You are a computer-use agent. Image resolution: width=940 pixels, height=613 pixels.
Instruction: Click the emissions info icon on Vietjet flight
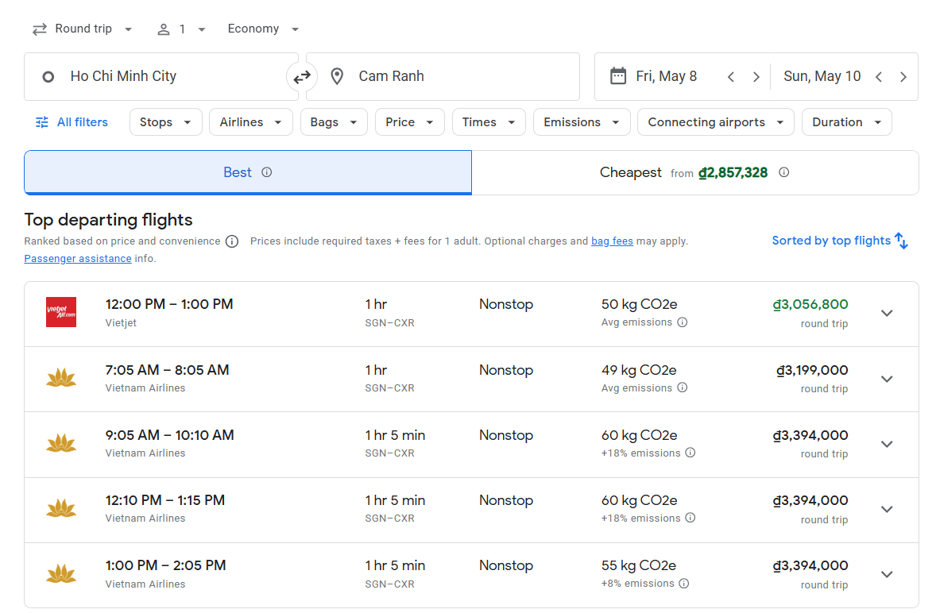point(683,322)
